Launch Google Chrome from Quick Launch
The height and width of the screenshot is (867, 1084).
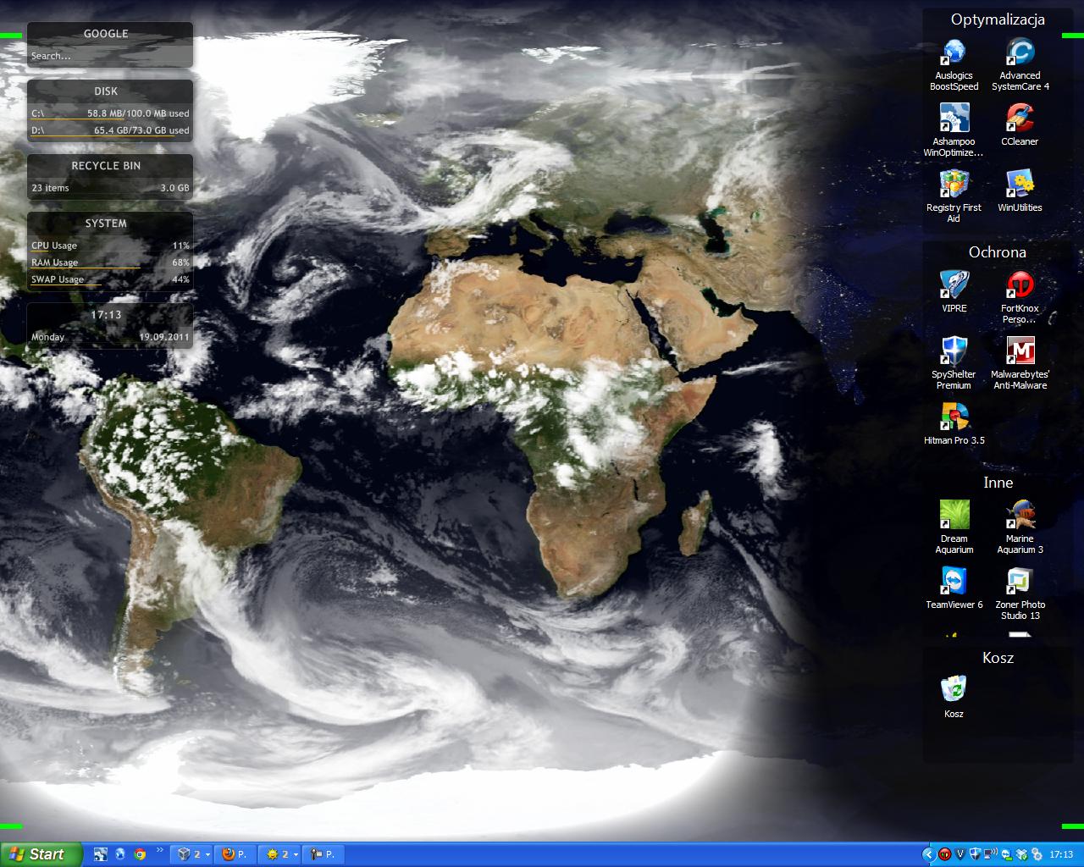140,854
